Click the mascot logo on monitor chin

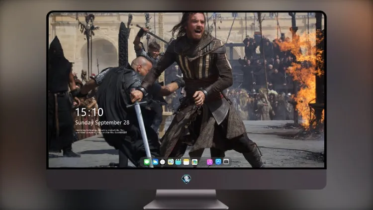[186, 179]
